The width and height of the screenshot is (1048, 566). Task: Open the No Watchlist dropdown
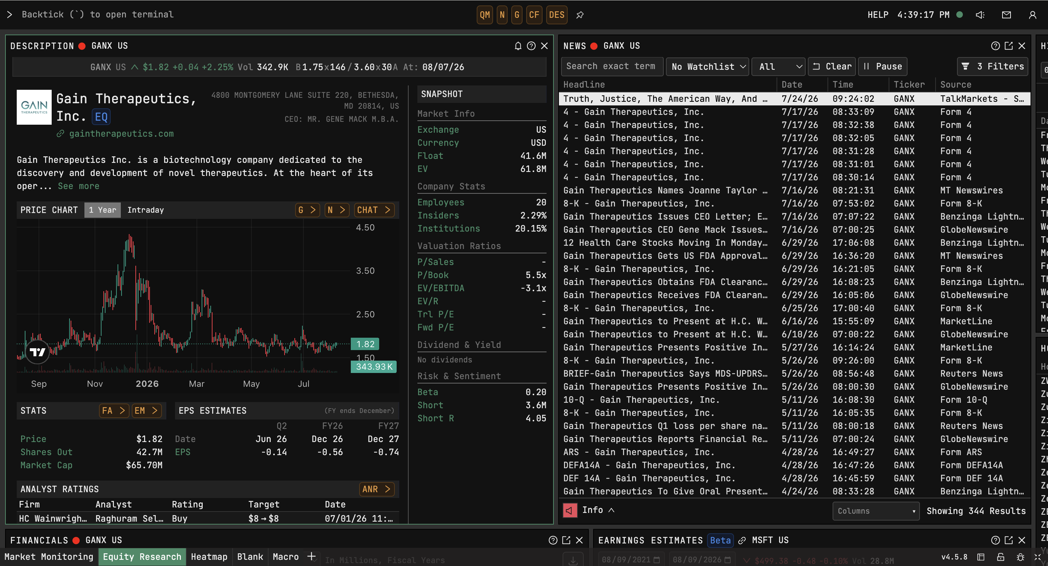707,66
